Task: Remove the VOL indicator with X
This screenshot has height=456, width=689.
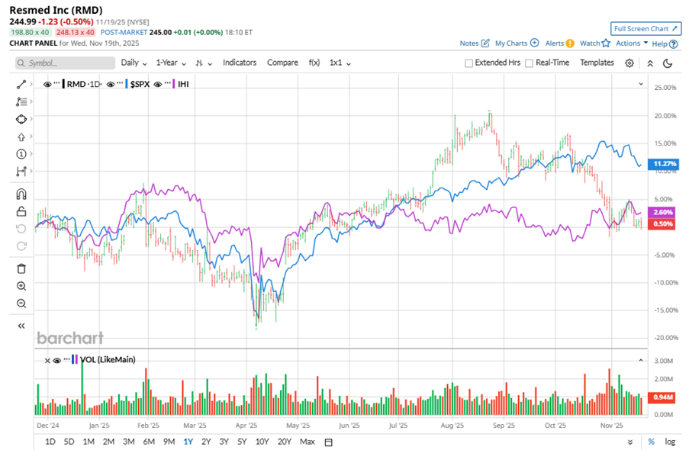Action: pos(47,360)
